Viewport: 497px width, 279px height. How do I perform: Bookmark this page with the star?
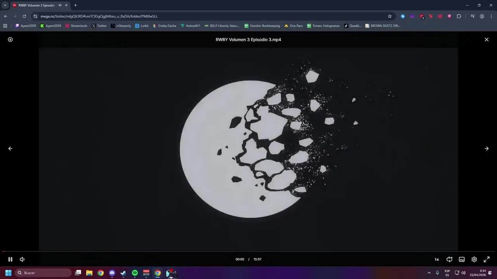point(390,16)
